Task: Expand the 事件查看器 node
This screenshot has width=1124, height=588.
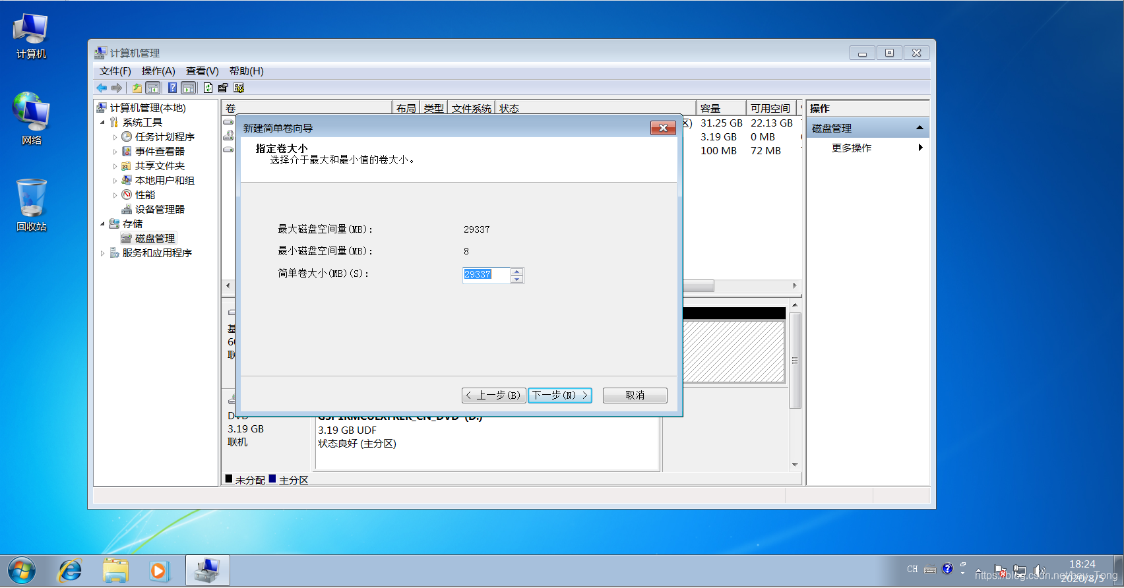Action: click(x=115, y=152)
